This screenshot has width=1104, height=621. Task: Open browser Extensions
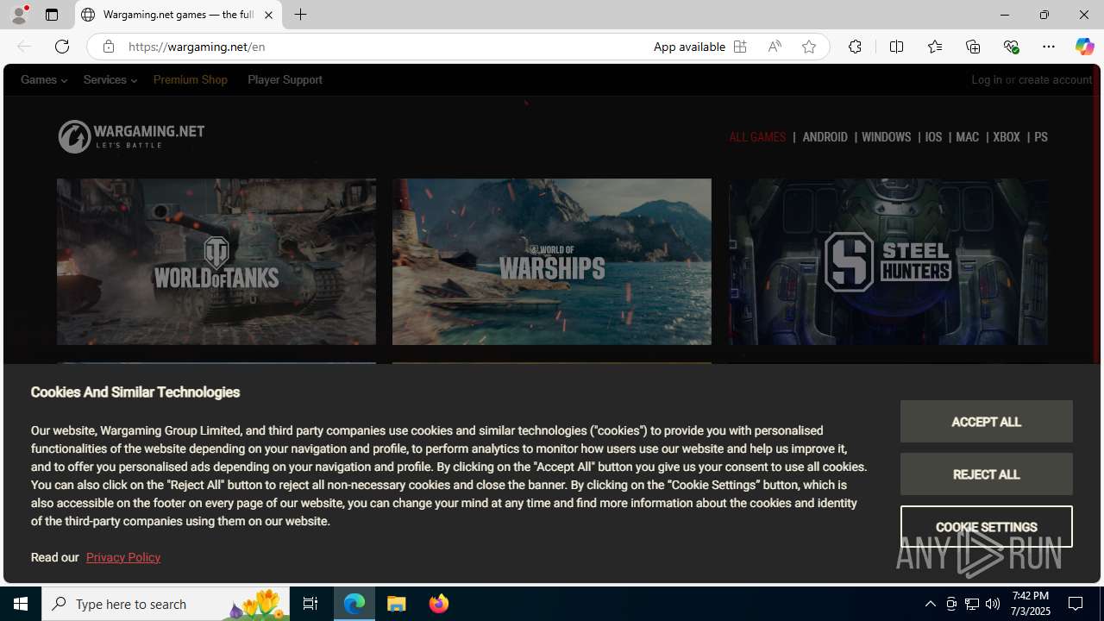coord(855,47)
